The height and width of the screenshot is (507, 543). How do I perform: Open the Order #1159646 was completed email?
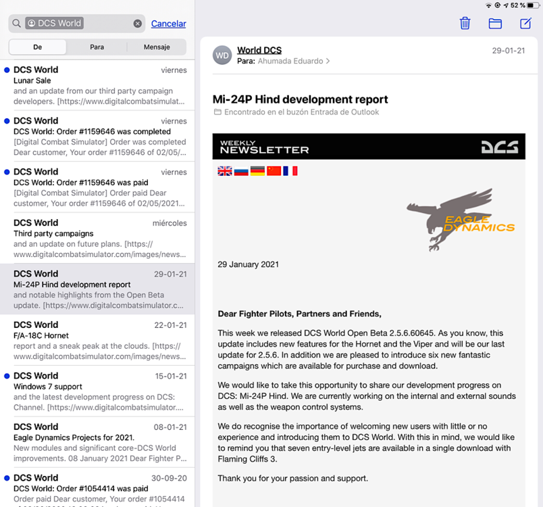(97, 136)
